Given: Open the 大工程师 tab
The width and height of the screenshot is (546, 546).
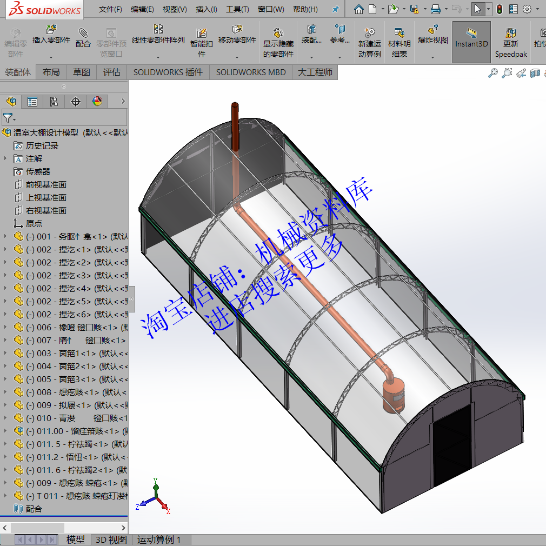Looking at the screenshot, I should point(315,72).
